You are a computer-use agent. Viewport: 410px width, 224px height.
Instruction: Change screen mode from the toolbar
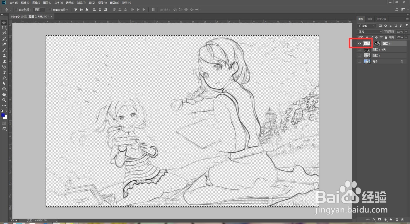pyautogui.click(x=4, y=129)
